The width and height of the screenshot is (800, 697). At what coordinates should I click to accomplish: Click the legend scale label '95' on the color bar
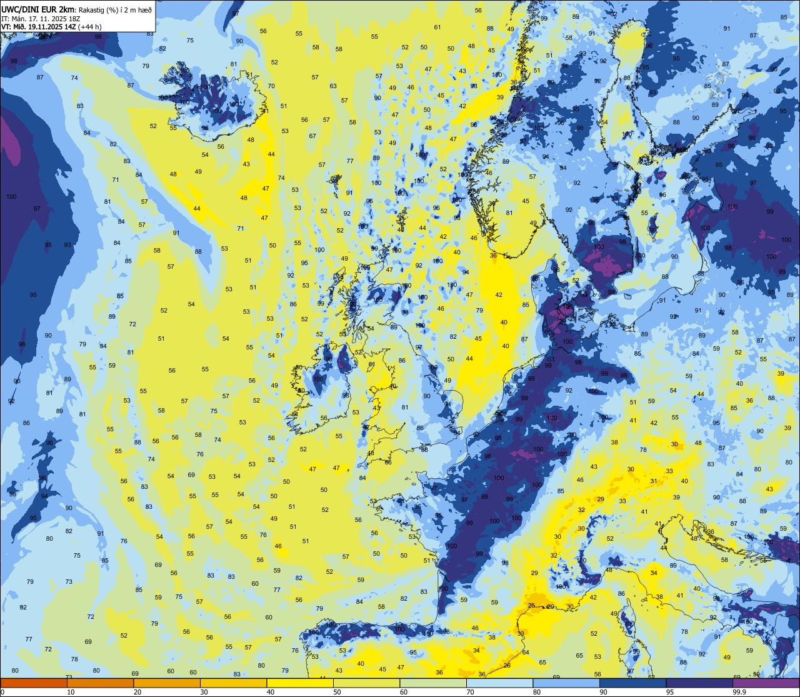point(670,691)
